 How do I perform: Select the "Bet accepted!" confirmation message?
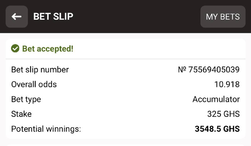(x=47, y=49)
